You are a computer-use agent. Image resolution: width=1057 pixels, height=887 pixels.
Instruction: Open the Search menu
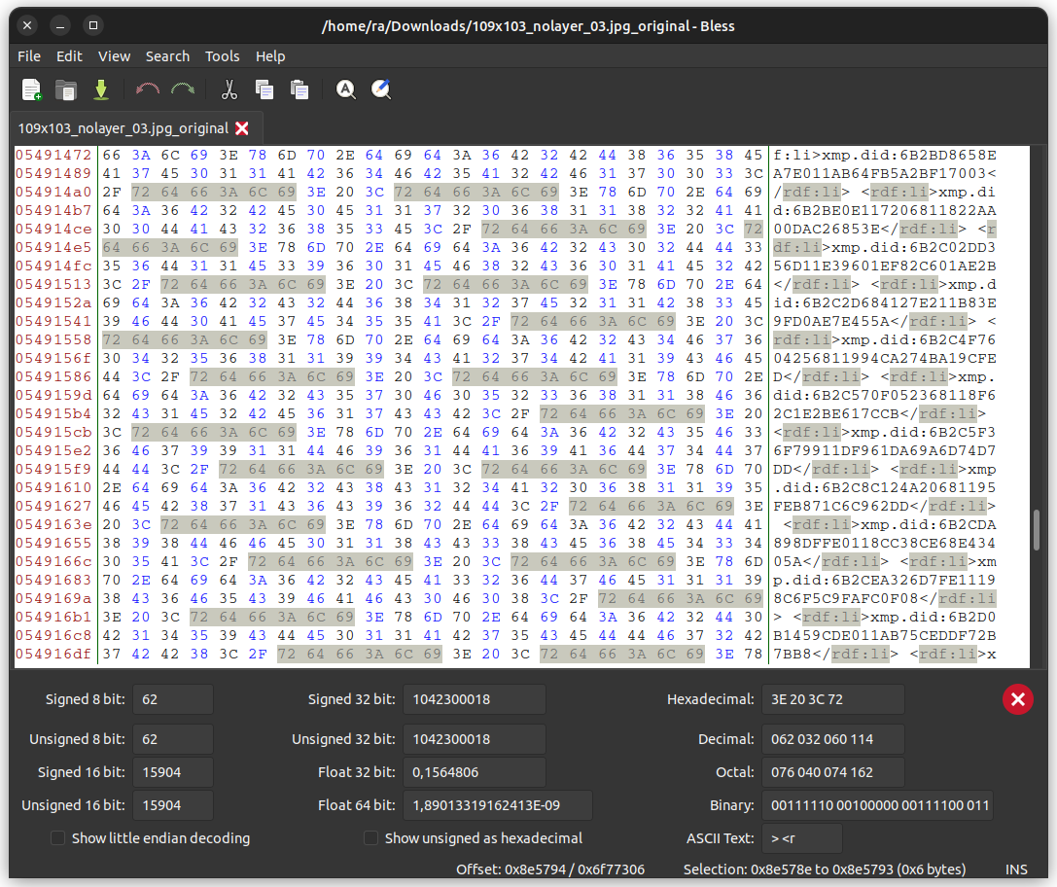(x=168, y=56)
